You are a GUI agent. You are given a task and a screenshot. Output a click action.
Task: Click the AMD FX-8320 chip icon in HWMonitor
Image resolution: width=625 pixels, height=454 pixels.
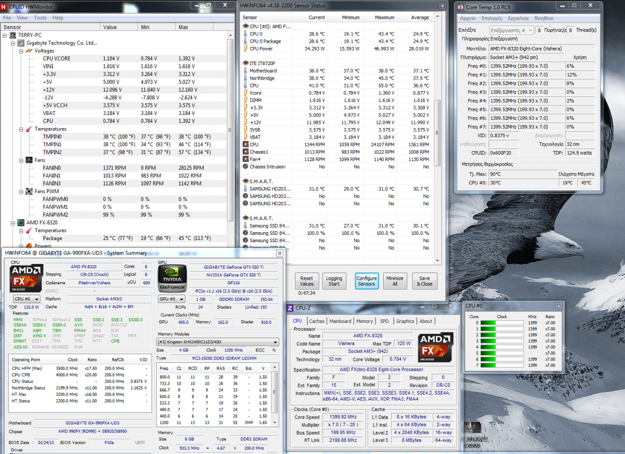(x=21, y=223)
